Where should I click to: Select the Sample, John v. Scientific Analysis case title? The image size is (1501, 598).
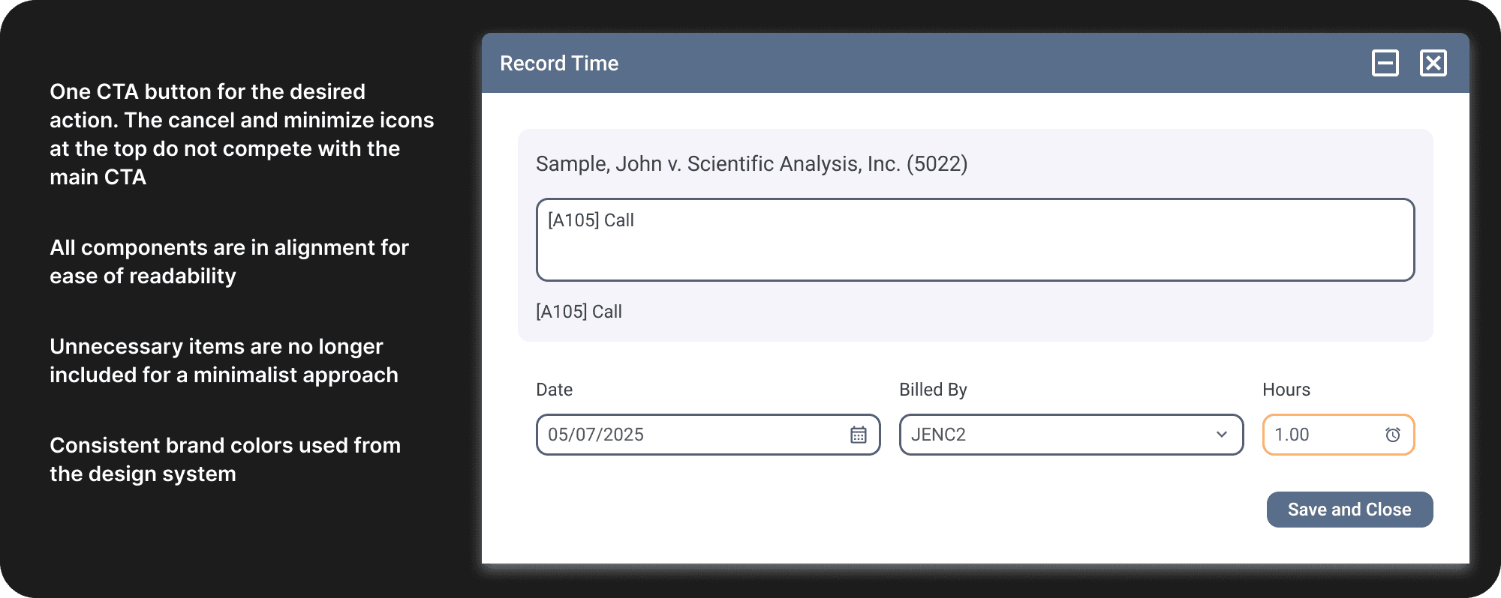(x=751, y=163)
